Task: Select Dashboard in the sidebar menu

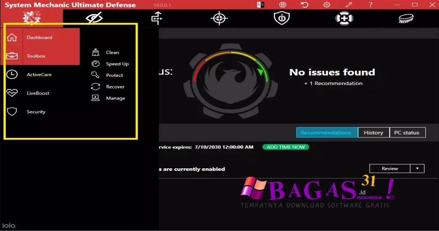Action: pyautogui.click(x=39, y=37)
